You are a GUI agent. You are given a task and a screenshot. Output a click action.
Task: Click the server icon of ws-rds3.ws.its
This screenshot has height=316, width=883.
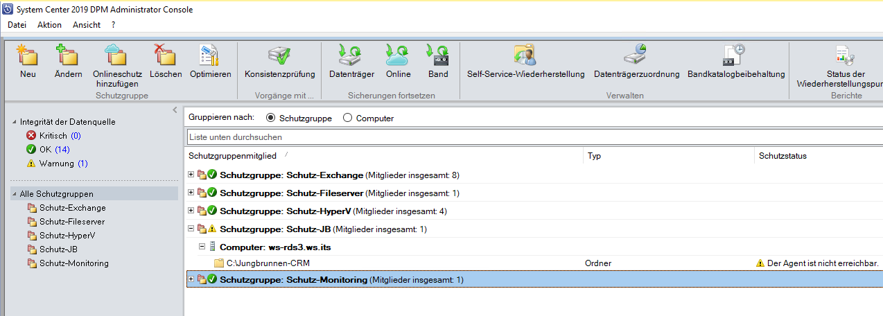coord(213,247)
